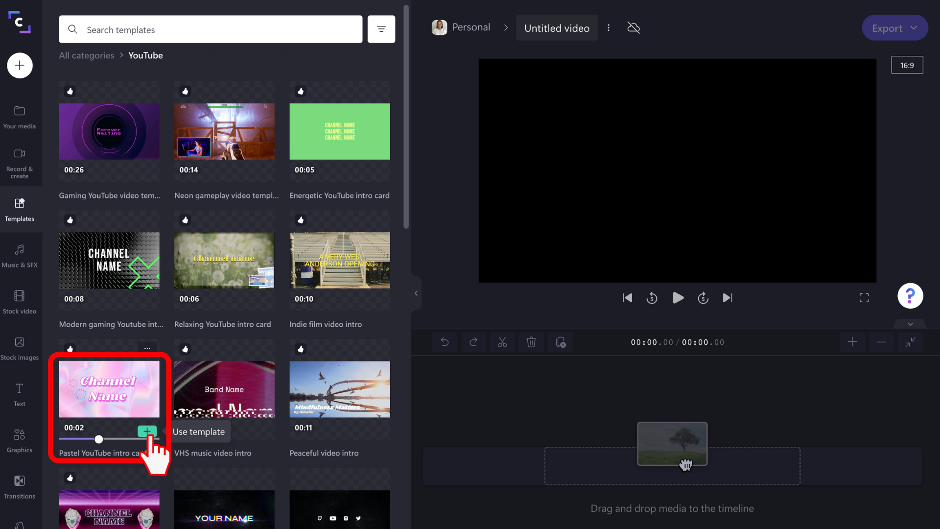Screen dimensions: 940x529
Task: Select Modern gaming Youtube intro thumbnail
Action: 109,260
